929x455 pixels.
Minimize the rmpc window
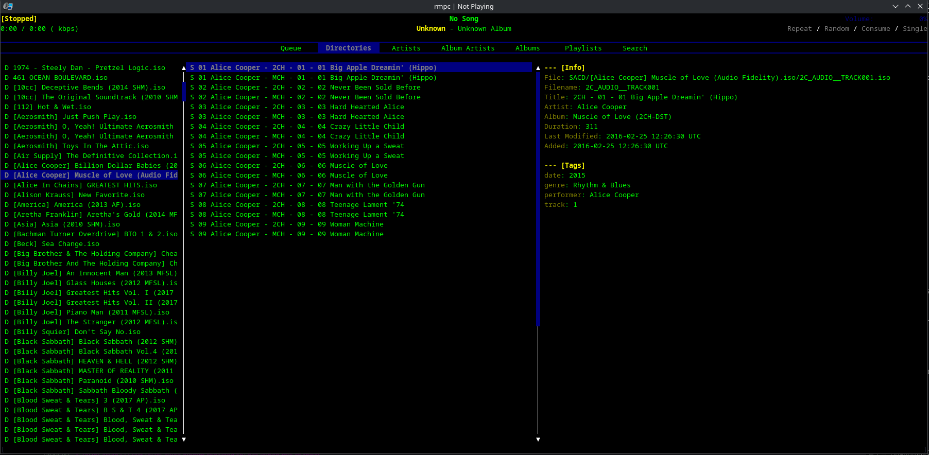point(896,6)
